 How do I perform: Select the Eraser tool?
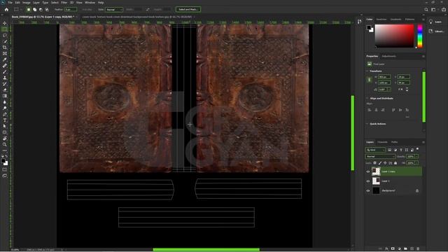(x=5, y=90)
